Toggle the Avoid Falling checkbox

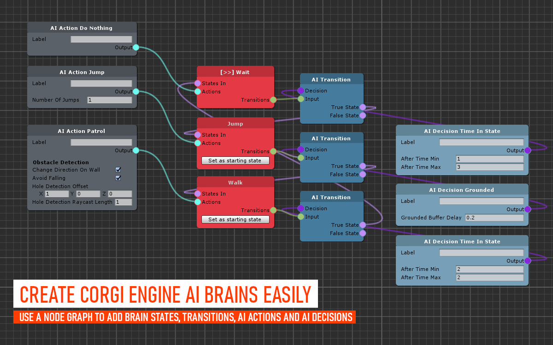point(118,178)
